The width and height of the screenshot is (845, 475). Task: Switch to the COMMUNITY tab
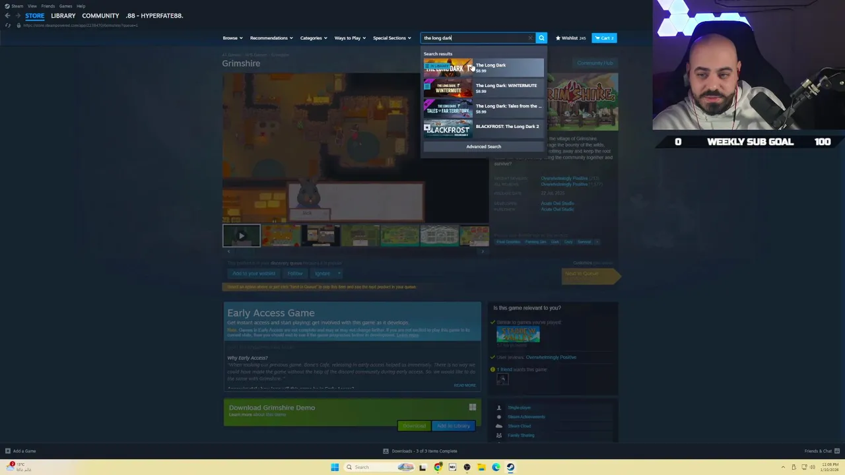click(100, 16)
